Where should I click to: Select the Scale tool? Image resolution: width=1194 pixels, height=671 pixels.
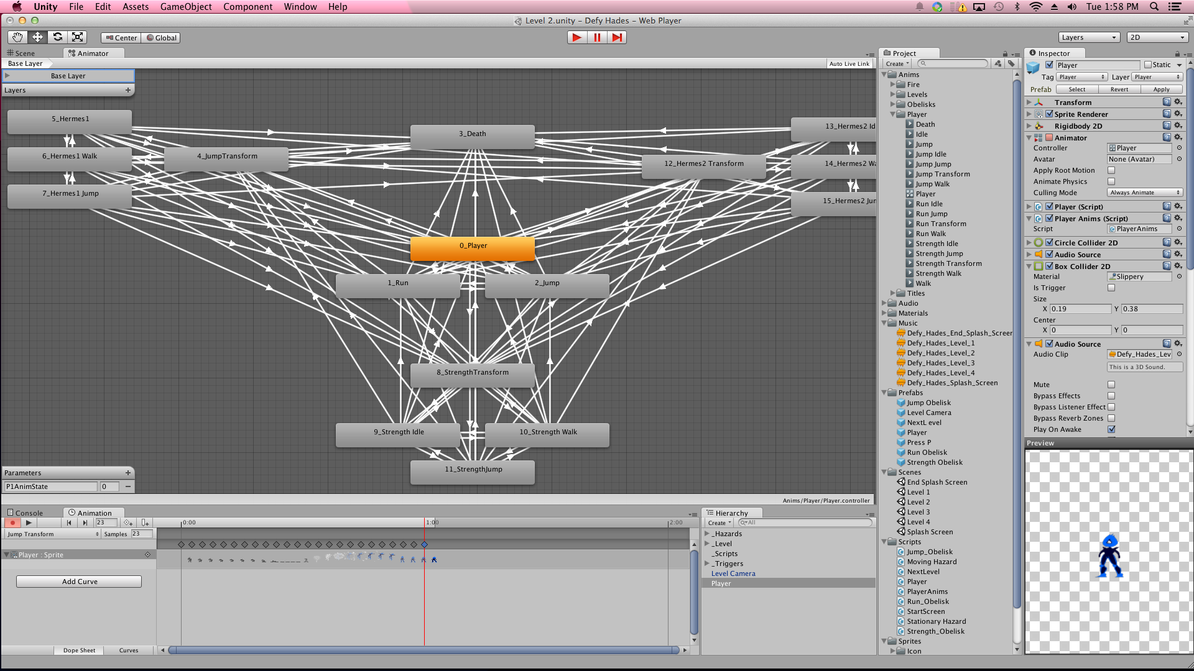(x=77, y=37)
